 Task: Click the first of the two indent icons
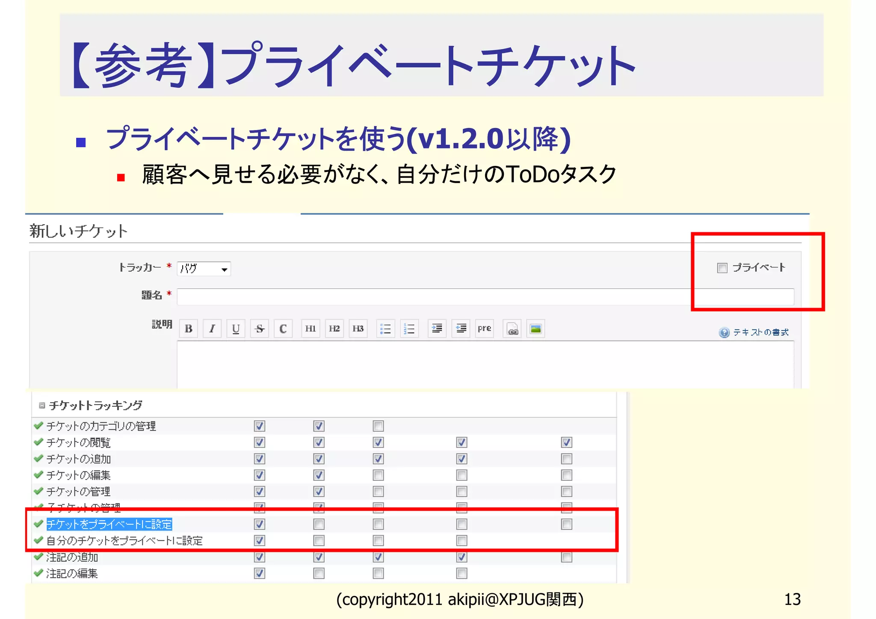click(x=437, y=329)
